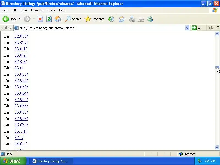Click the address URL field
Image resolution: width=220 pixels, height=165 pixels.
pyautogui.click(x=102, y=28)
